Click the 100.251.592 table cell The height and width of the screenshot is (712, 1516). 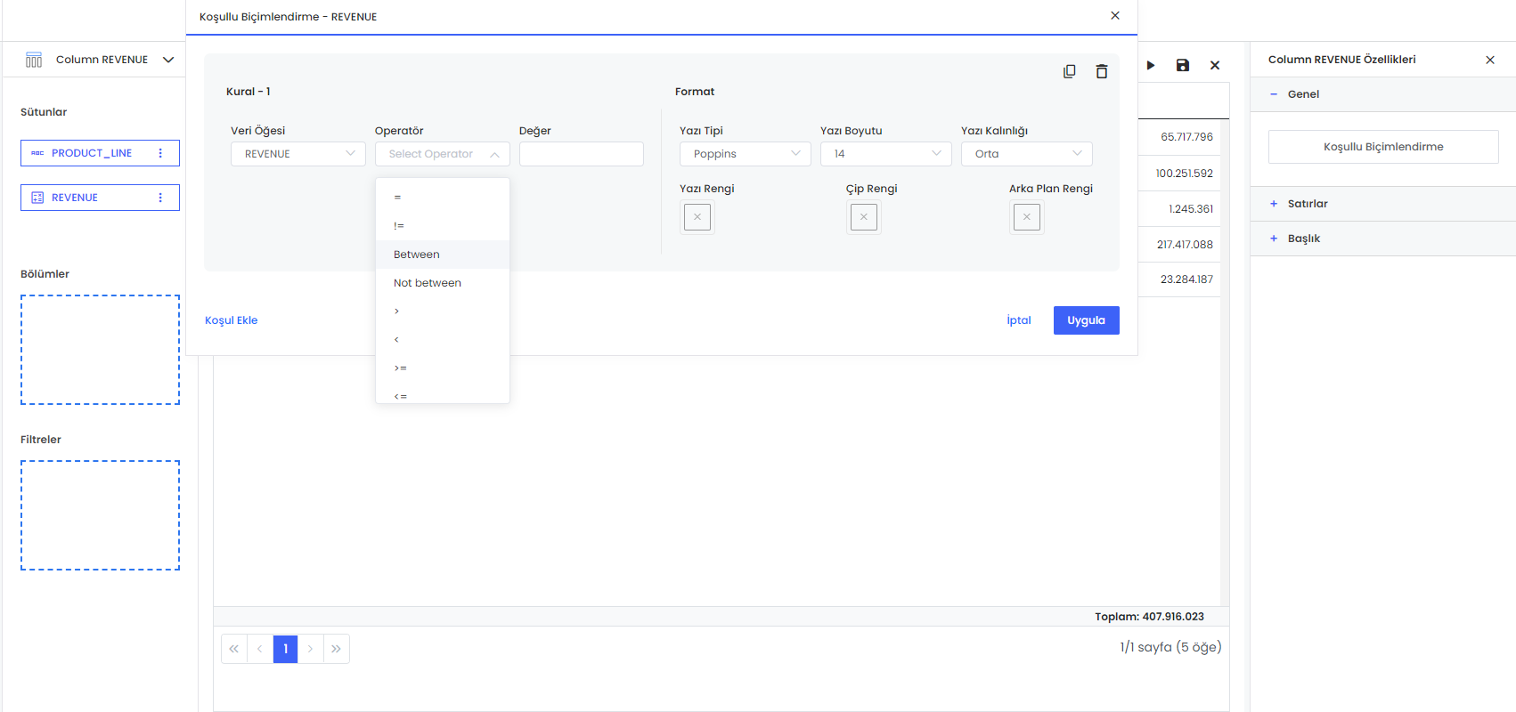coord(1185,174)
